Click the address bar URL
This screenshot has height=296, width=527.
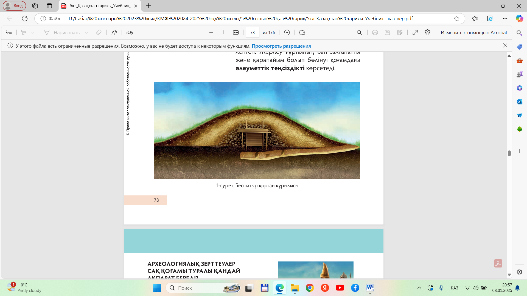pyautogui.click(x=240, y=18)
